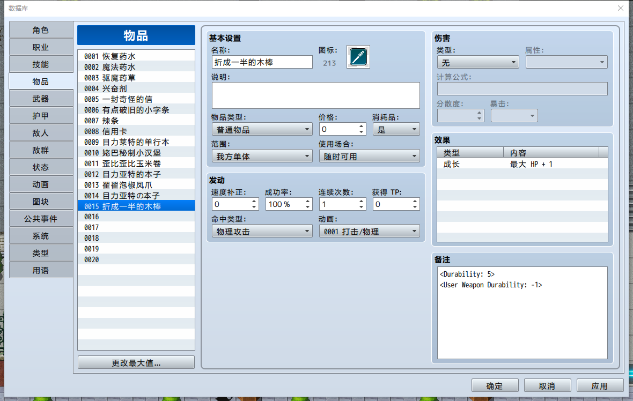Select the 图块 tab
The height and width of the screenshot is (401, 633).
41,202
